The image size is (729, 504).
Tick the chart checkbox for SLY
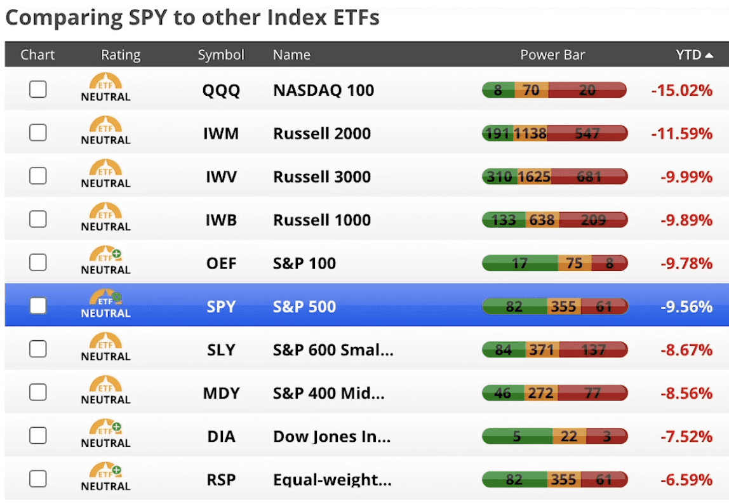tap(37, 348)
